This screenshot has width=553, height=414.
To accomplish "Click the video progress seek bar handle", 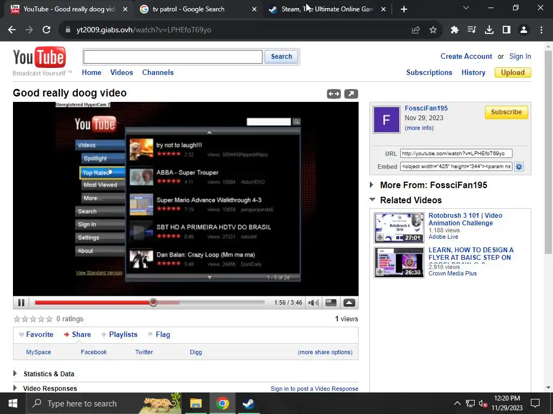I will click(x=153, y=302).
